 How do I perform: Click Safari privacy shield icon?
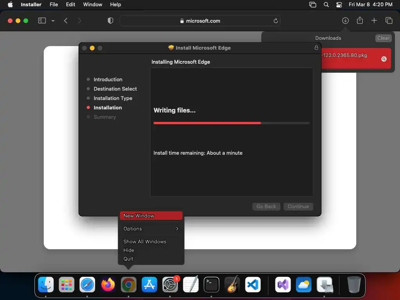(111, 21)
